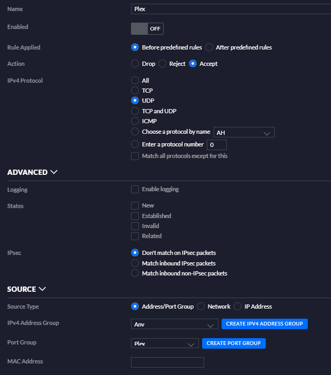Select Match inbound IPsec packets
This screenshot has width=331, height=375.
coord(135,263)
